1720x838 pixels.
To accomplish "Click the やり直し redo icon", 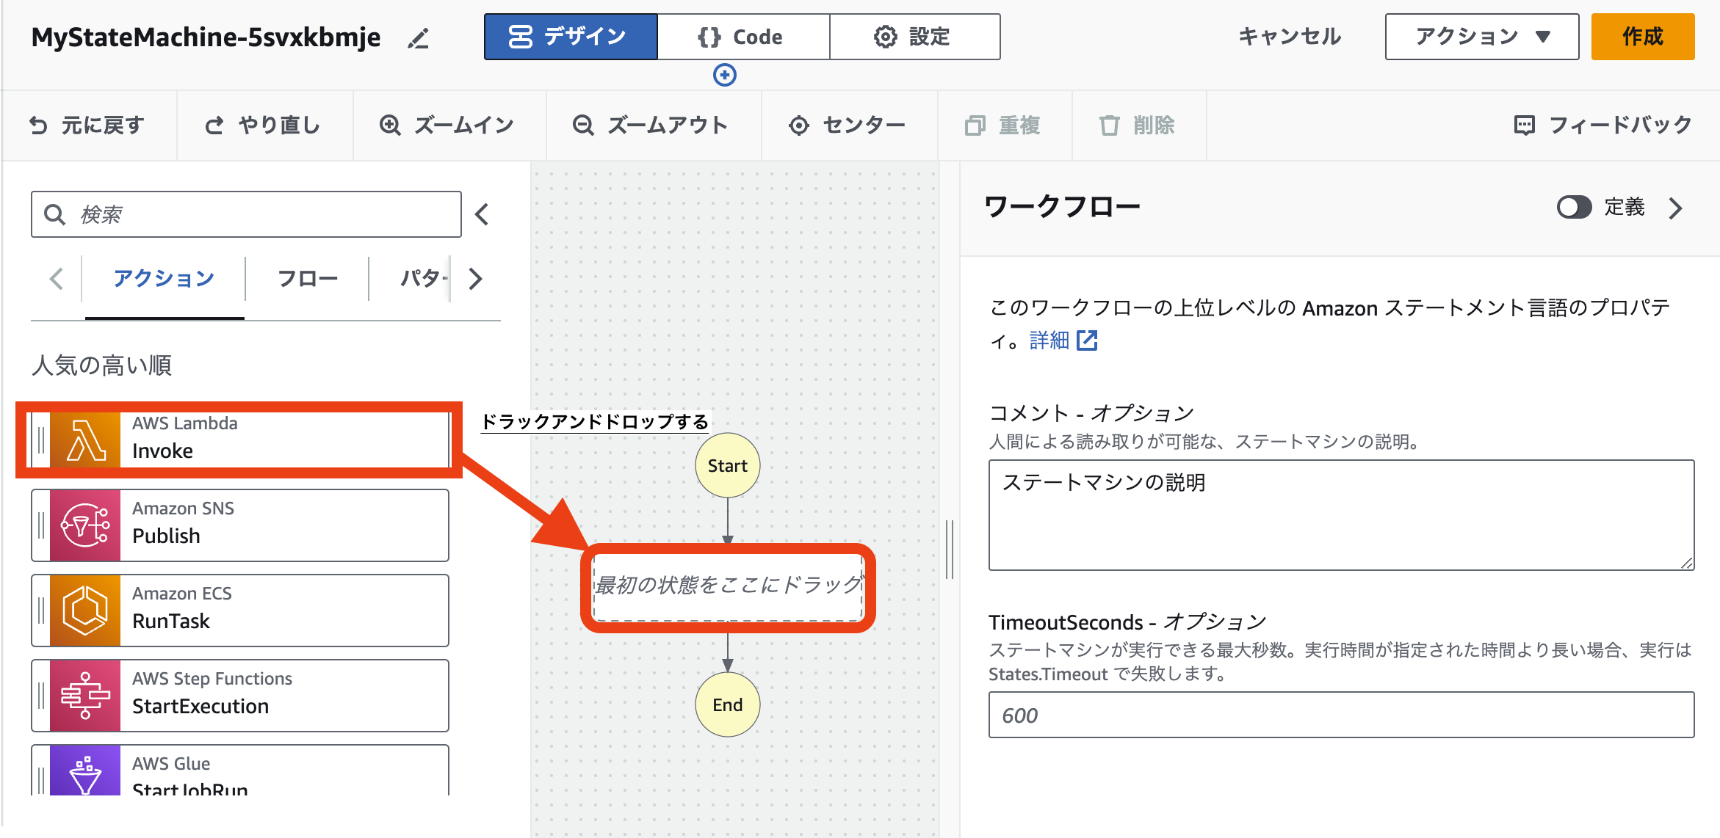I will coord(214,125).
